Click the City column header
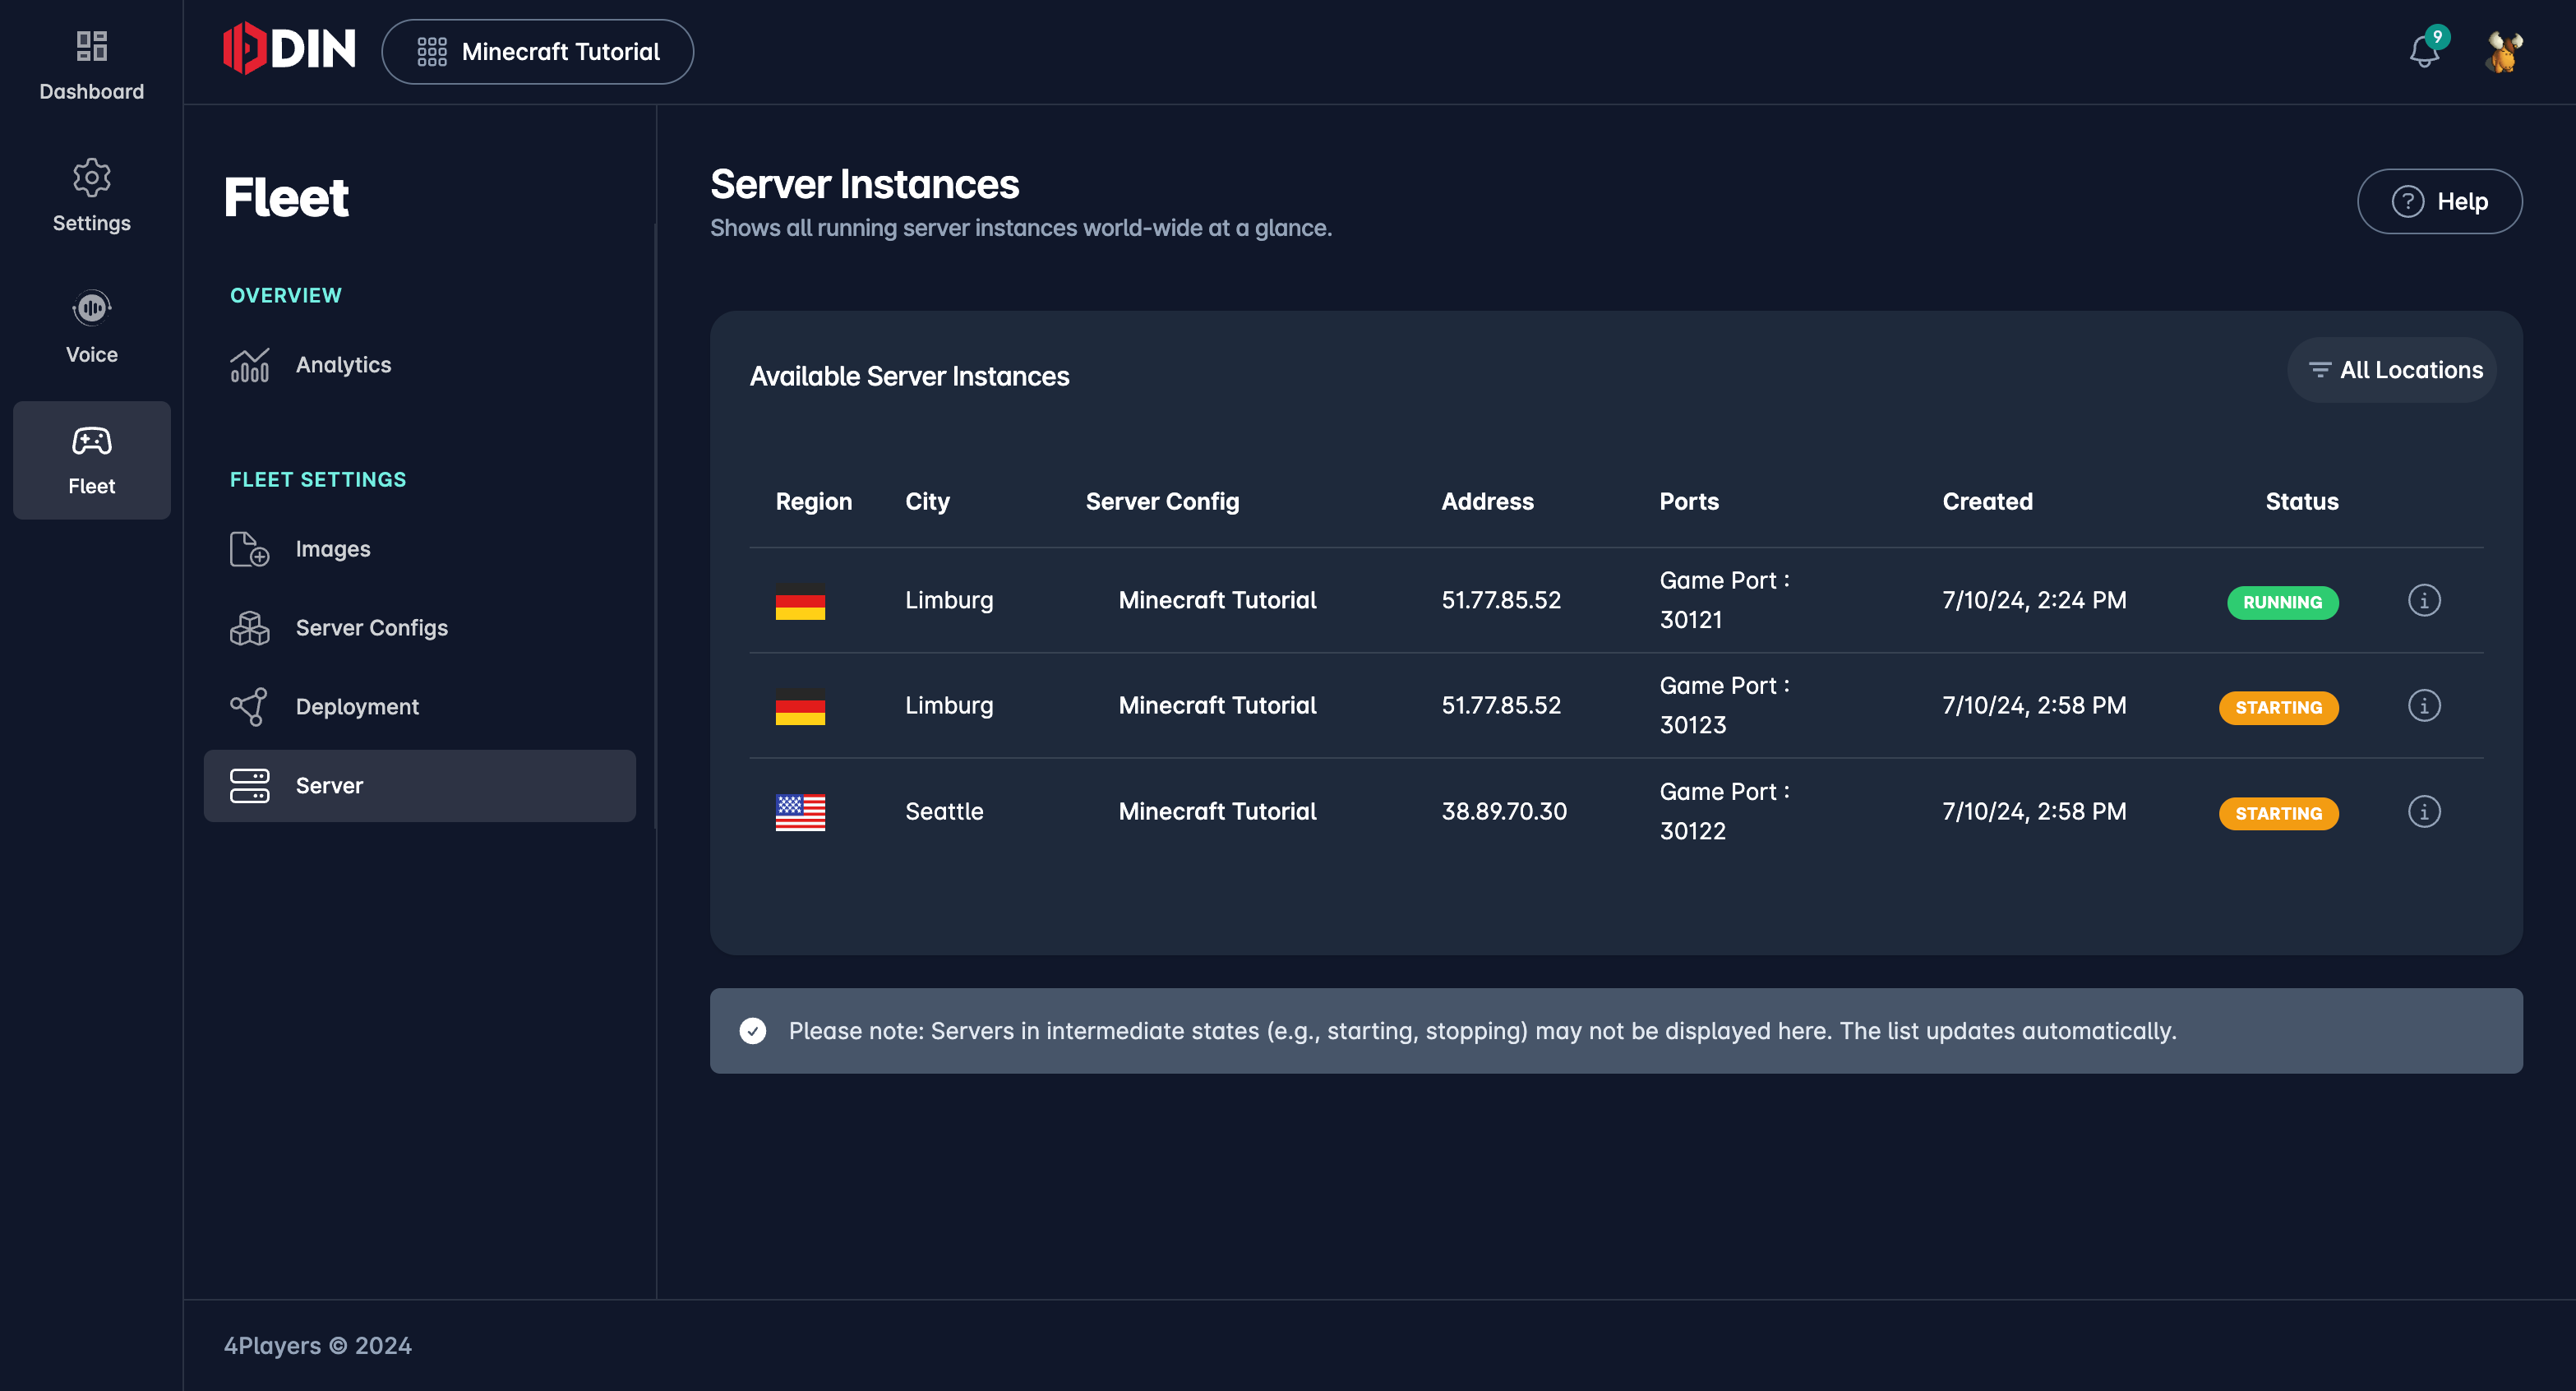This screenshot has height=1391, width=2576. pyautogui.click(x=927, y=501)
